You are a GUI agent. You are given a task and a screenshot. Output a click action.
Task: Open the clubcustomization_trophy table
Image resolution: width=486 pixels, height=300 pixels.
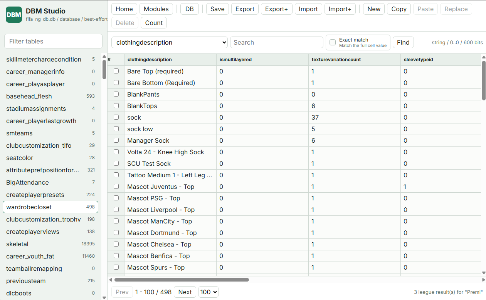tap(50, 219)
